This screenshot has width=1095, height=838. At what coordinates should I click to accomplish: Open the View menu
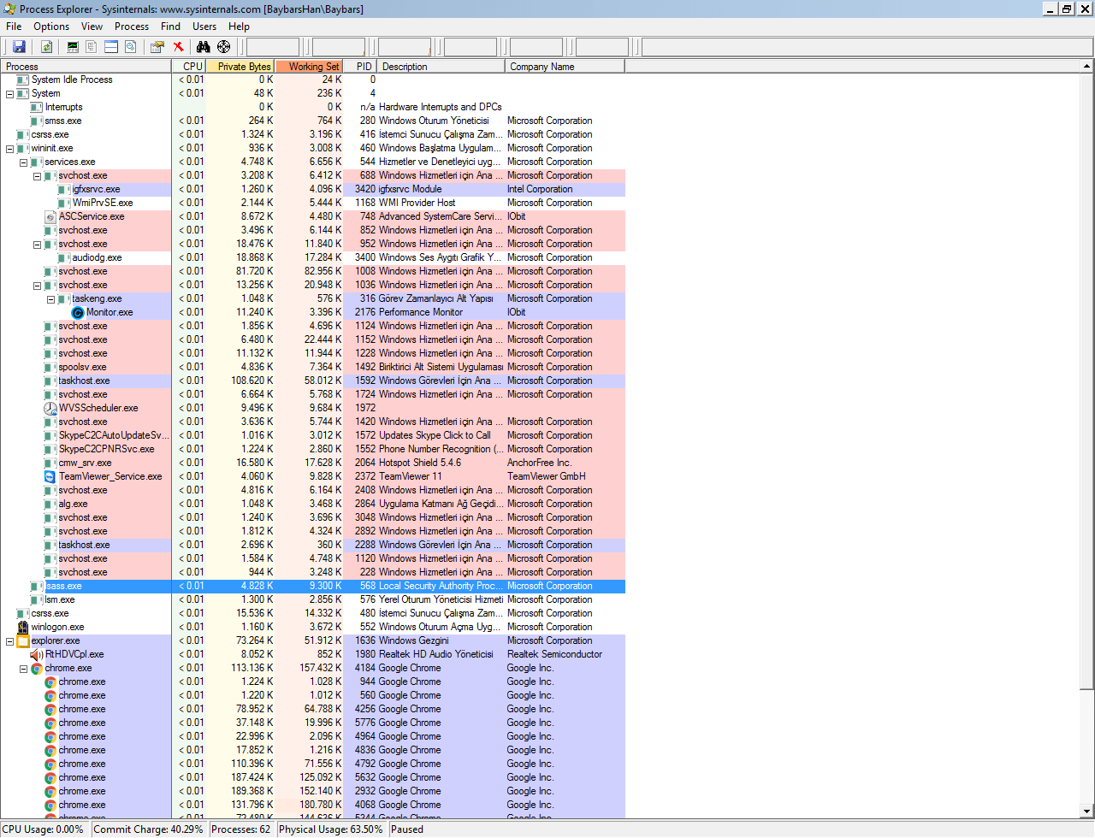click(x=92, y=27)
